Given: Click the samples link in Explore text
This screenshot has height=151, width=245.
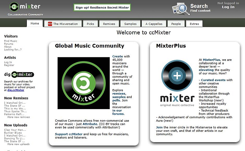Looking at the screenshot, I should 119,97.
